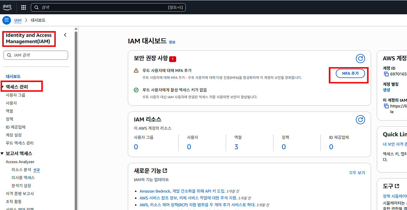407x210 pixels.
Task: Collapse the IAM side navigation panel
Action: pyautogui.click(x=65, y=35)
